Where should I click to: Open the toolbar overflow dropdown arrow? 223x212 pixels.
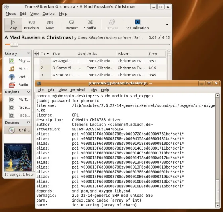click(x=167, y=24)
